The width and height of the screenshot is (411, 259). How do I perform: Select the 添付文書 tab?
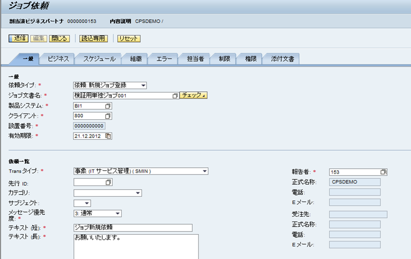pyautogui.click(x=282, y=59)
